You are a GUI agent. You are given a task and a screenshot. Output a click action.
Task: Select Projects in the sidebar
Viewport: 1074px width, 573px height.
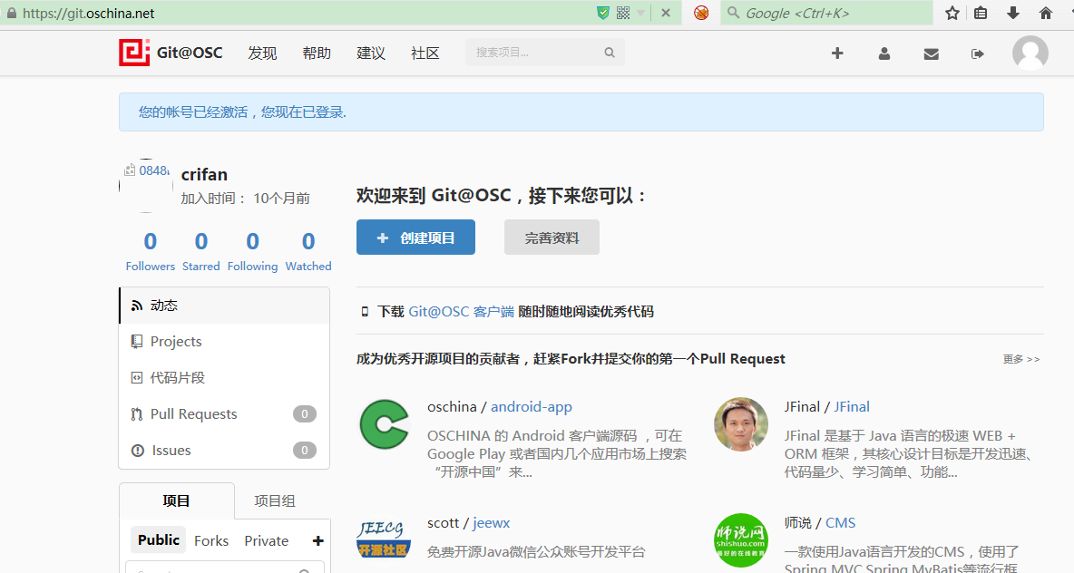tap(224, 342)
